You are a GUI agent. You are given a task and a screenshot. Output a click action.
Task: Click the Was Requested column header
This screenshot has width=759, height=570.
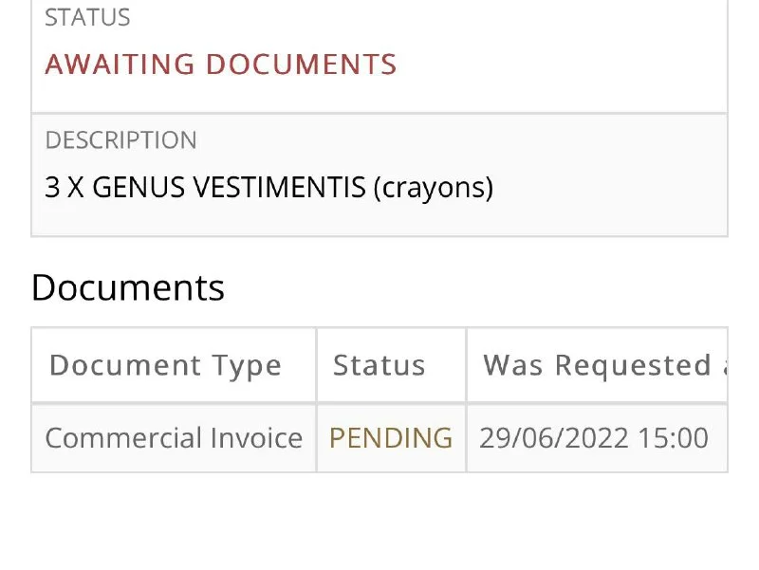coord(598,365)
